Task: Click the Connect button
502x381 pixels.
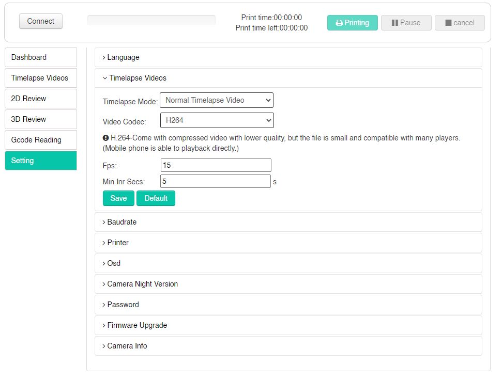Action: coord(41,21)
